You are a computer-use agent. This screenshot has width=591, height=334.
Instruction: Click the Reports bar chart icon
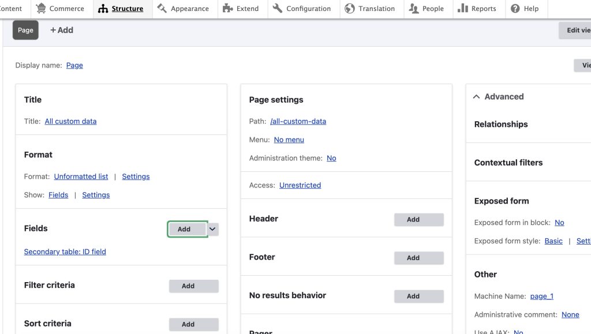[462, 8]
